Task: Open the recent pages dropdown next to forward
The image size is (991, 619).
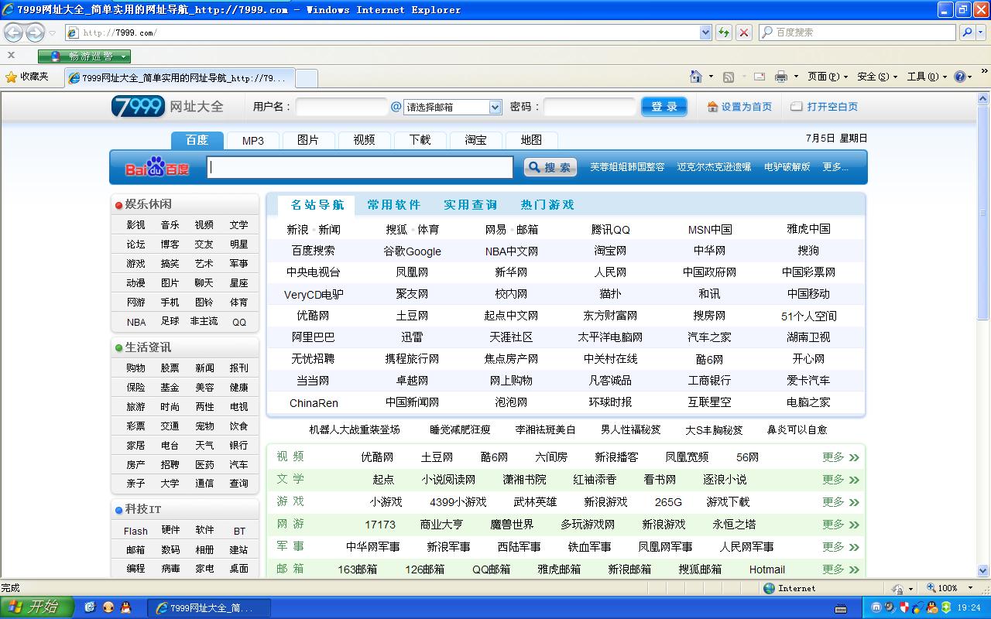Action: 52,32
